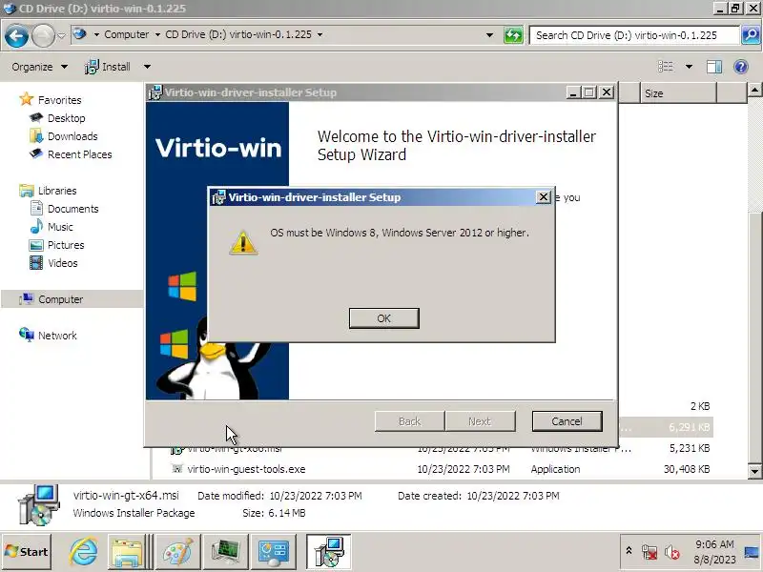Launch Internet Explorer from the taskbar
Image resolution: width=763 pixels, height=572 pixels.
83,552
